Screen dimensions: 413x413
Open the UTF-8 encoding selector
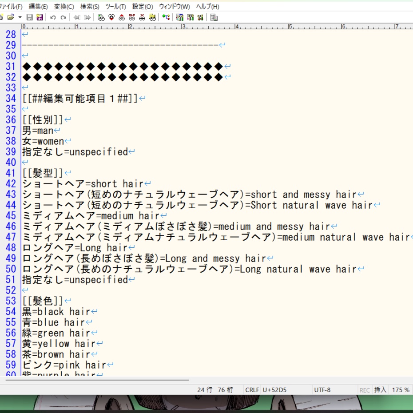(x=323, y=389)
